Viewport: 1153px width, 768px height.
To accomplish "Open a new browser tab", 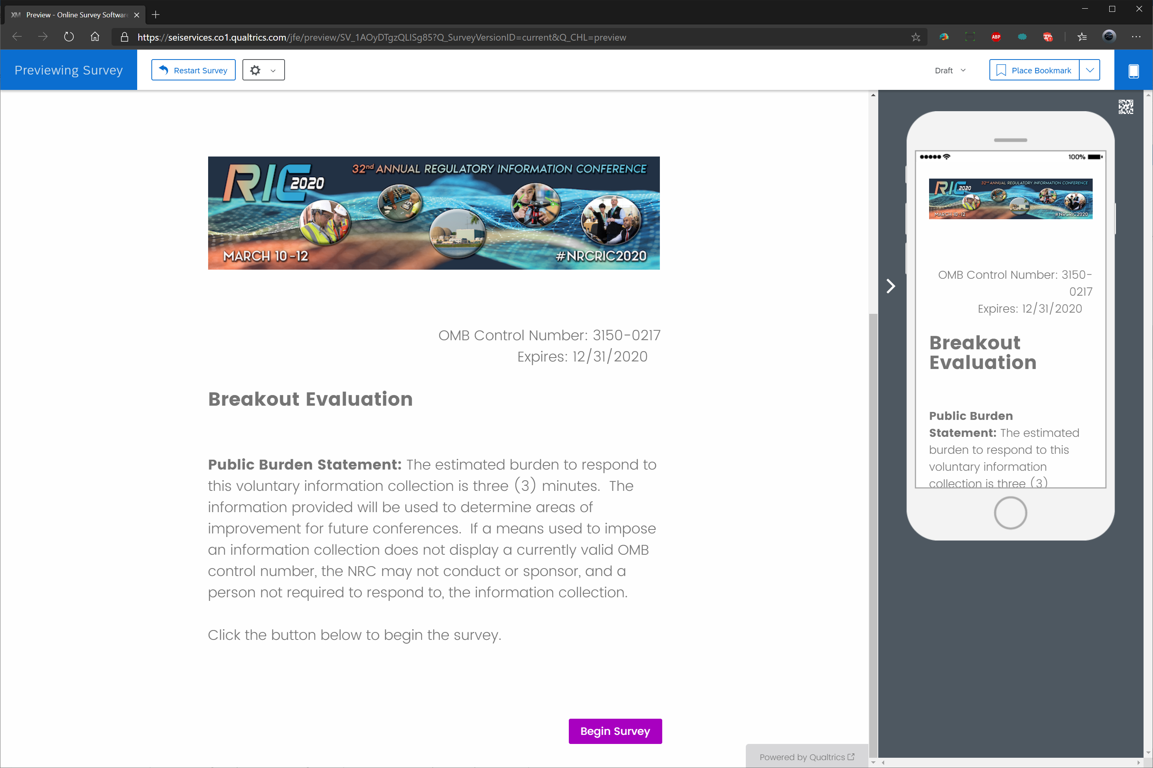I will point(156,15).
